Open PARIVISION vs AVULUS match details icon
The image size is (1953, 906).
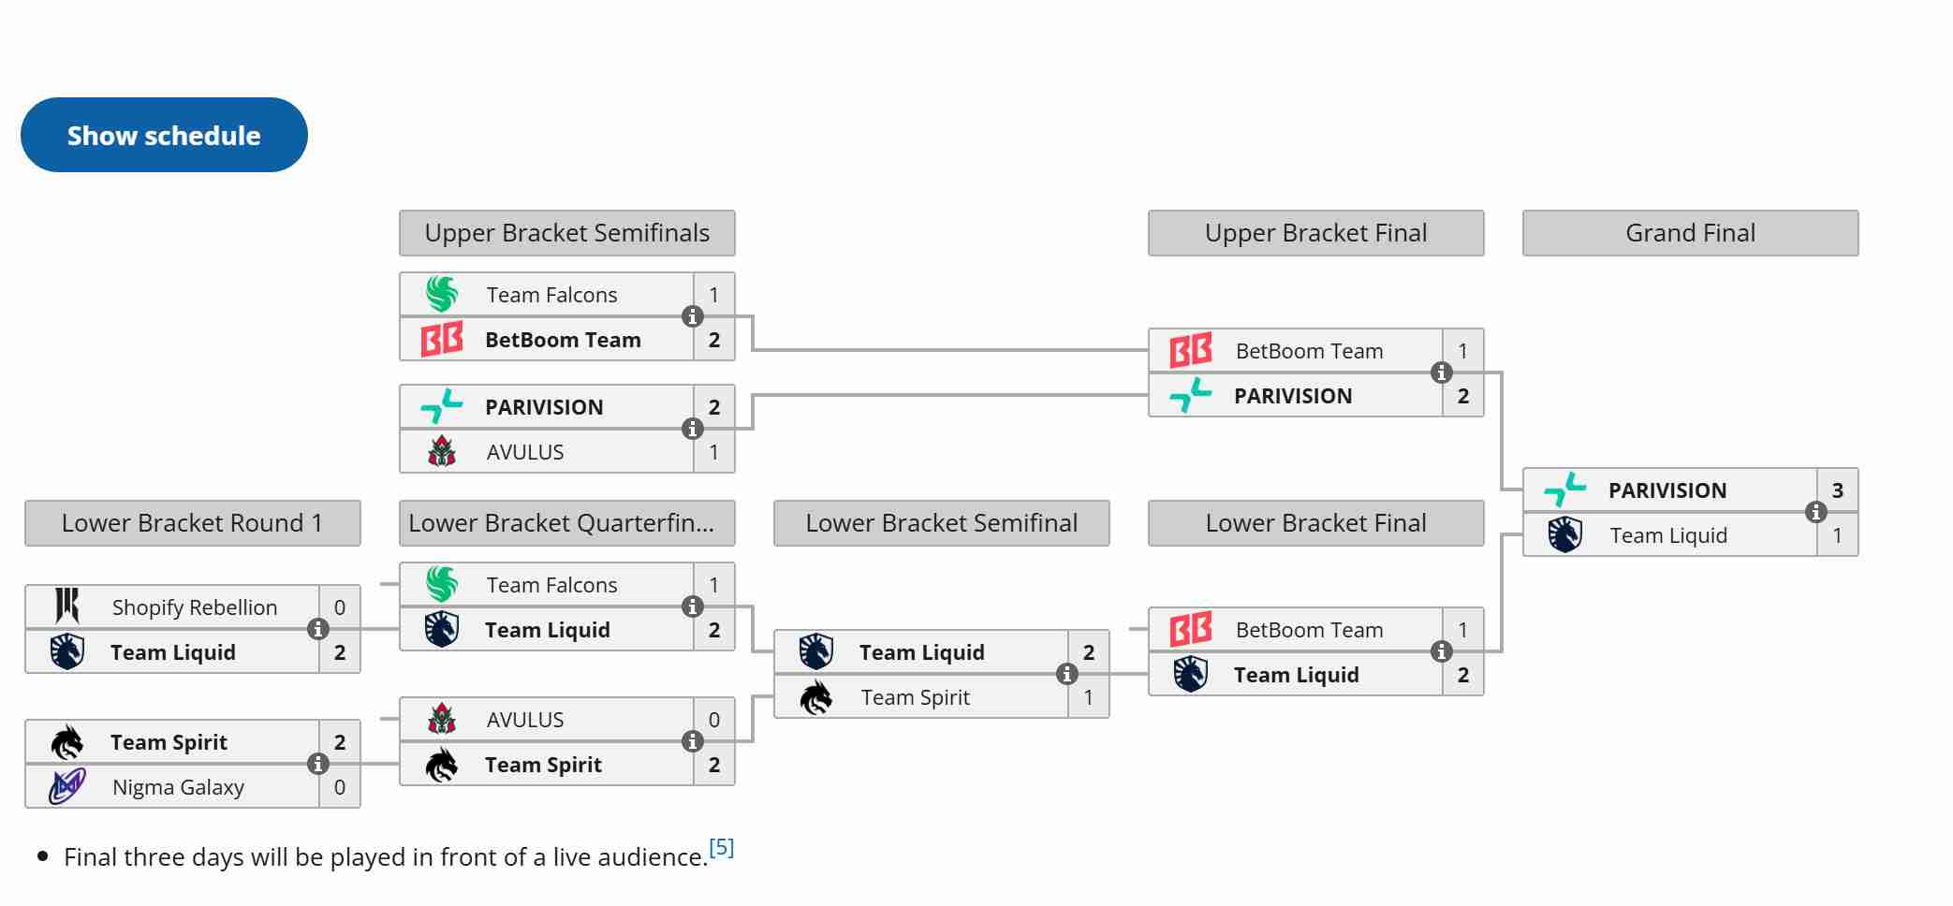coord(693,429)
